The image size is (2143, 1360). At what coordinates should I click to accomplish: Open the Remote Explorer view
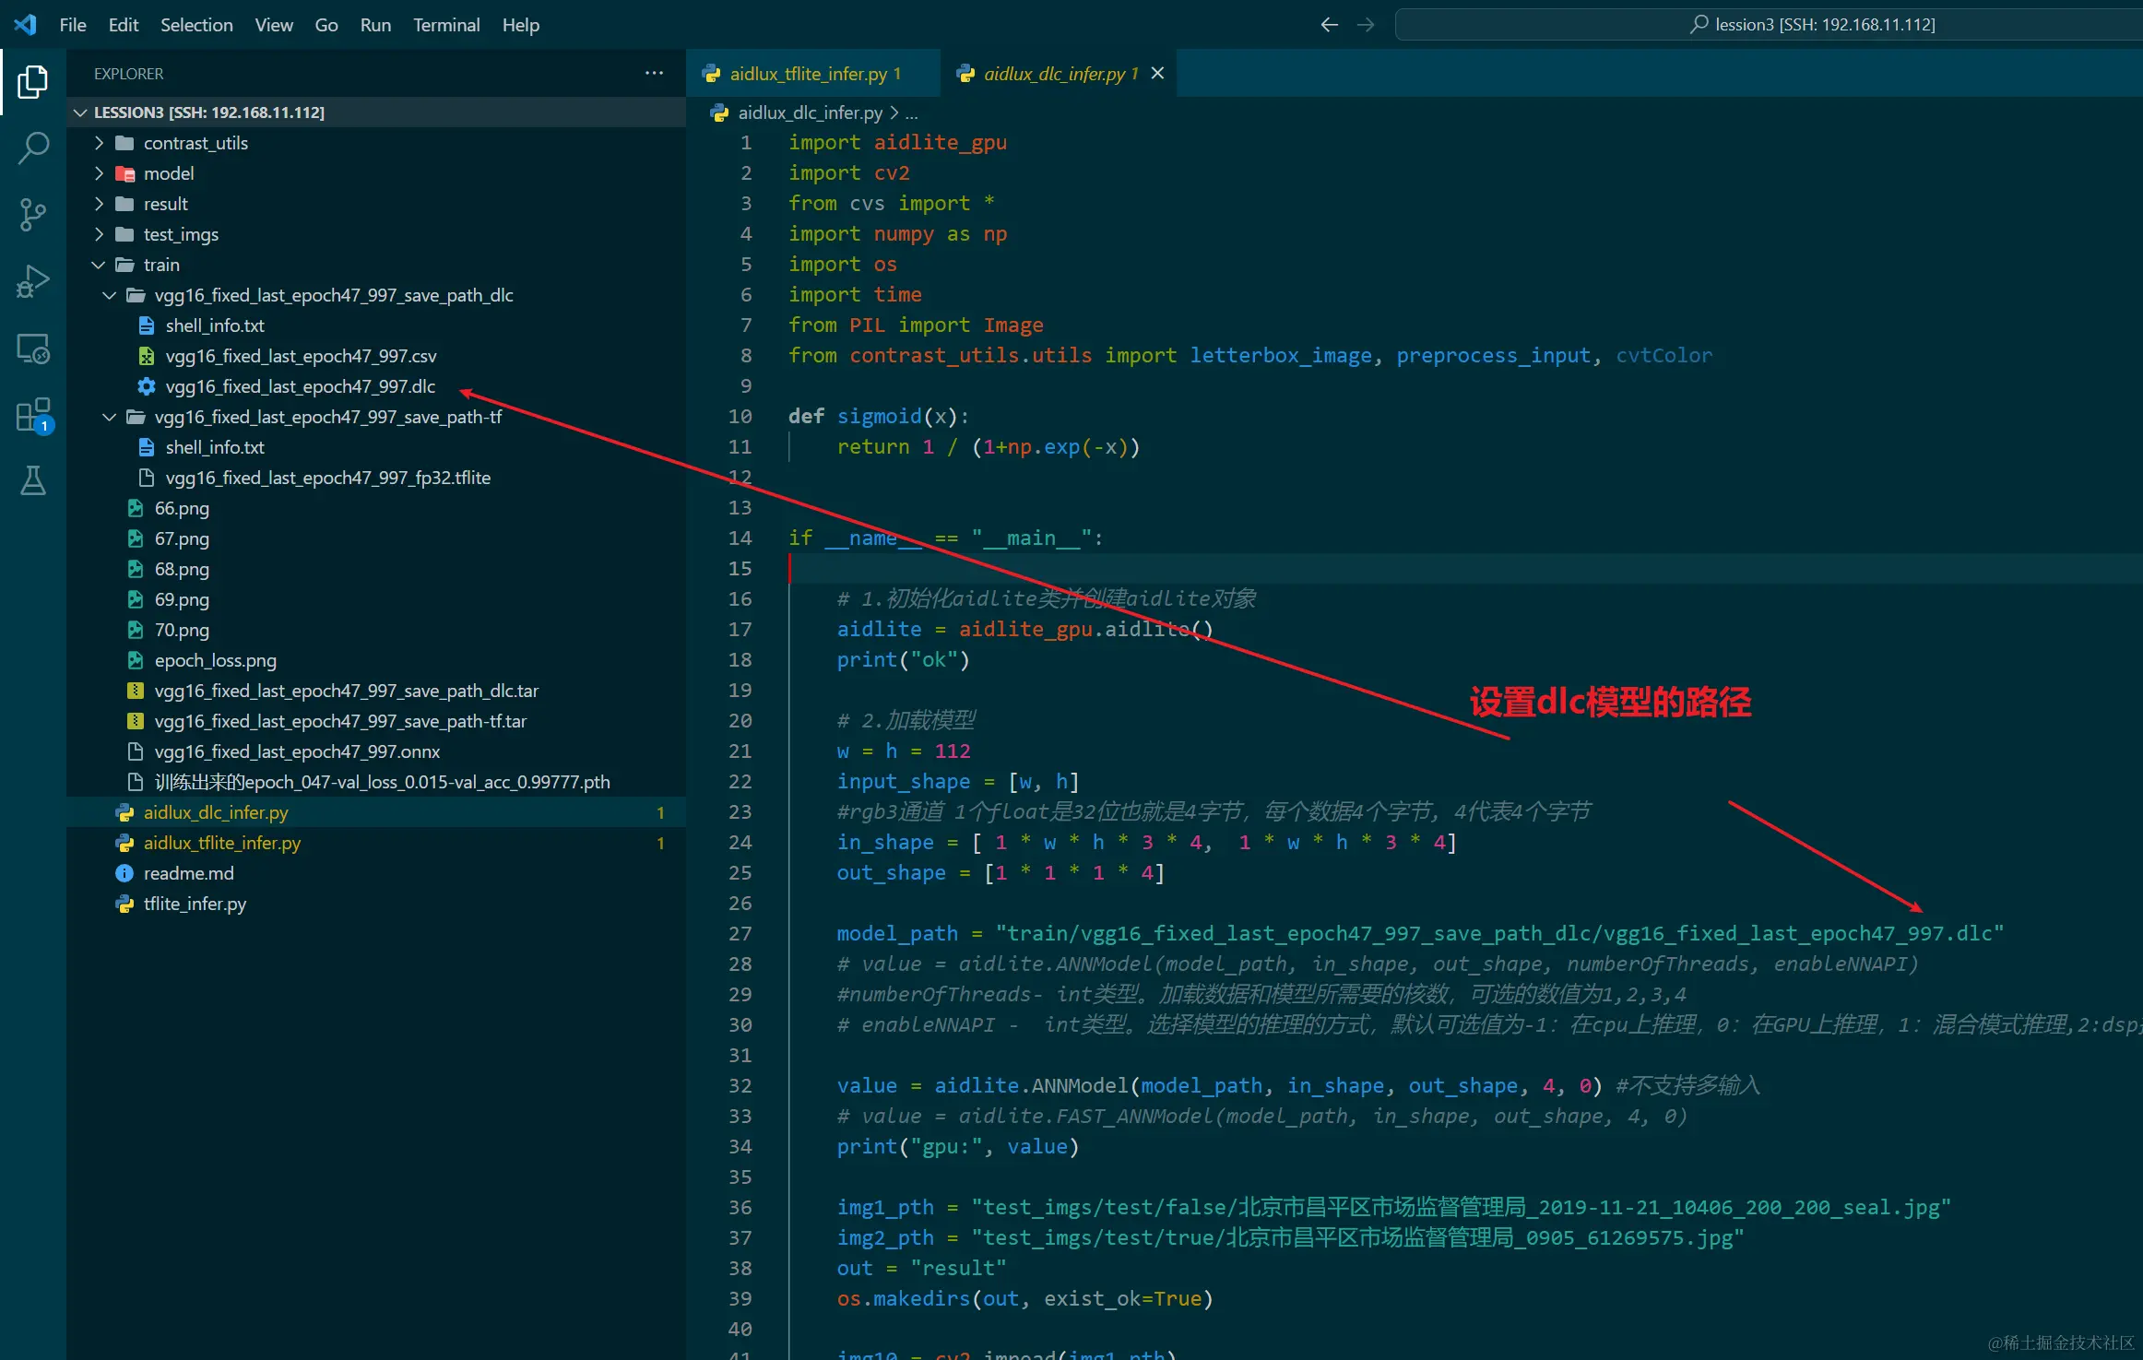pyautogui.click(x=32, y=349)
